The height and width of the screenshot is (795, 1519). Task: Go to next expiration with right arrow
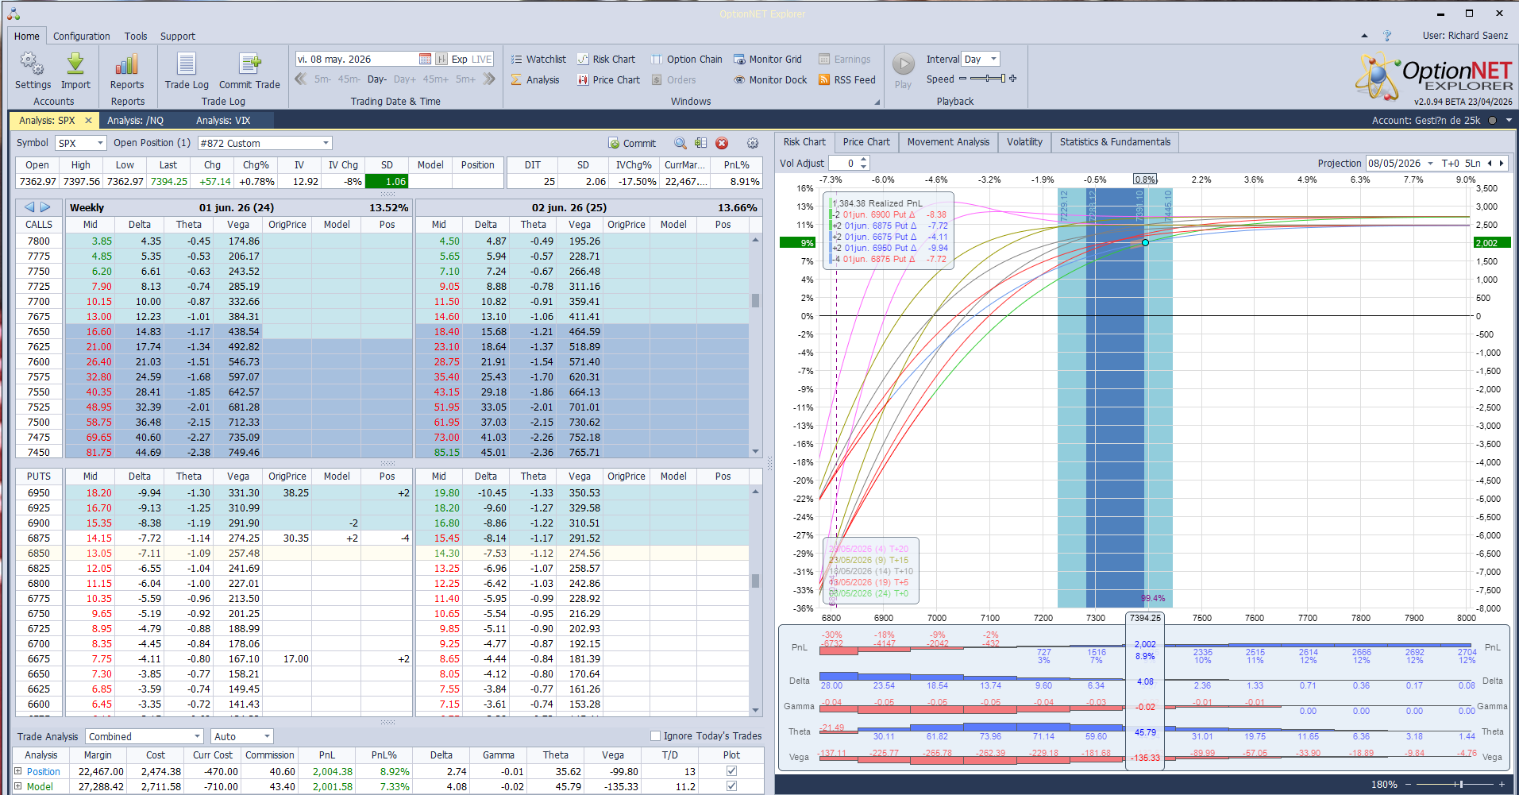click(45, 207)
